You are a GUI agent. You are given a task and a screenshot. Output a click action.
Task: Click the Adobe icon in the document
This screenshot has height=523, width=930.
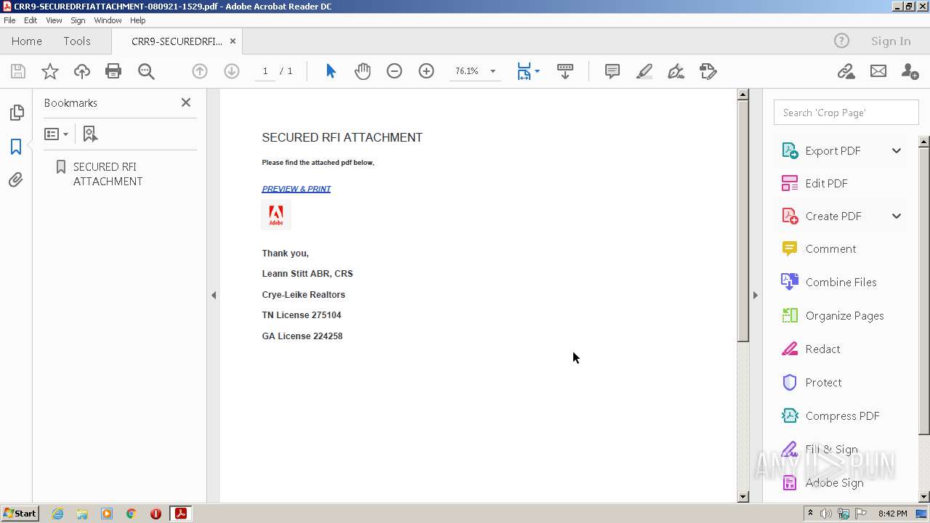[276, 215]
